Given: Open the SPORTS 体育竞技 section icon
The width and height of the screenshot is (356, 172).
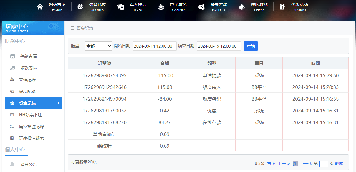Looking at the screenshot, I should pyautogui.click(x=80, y=6).
